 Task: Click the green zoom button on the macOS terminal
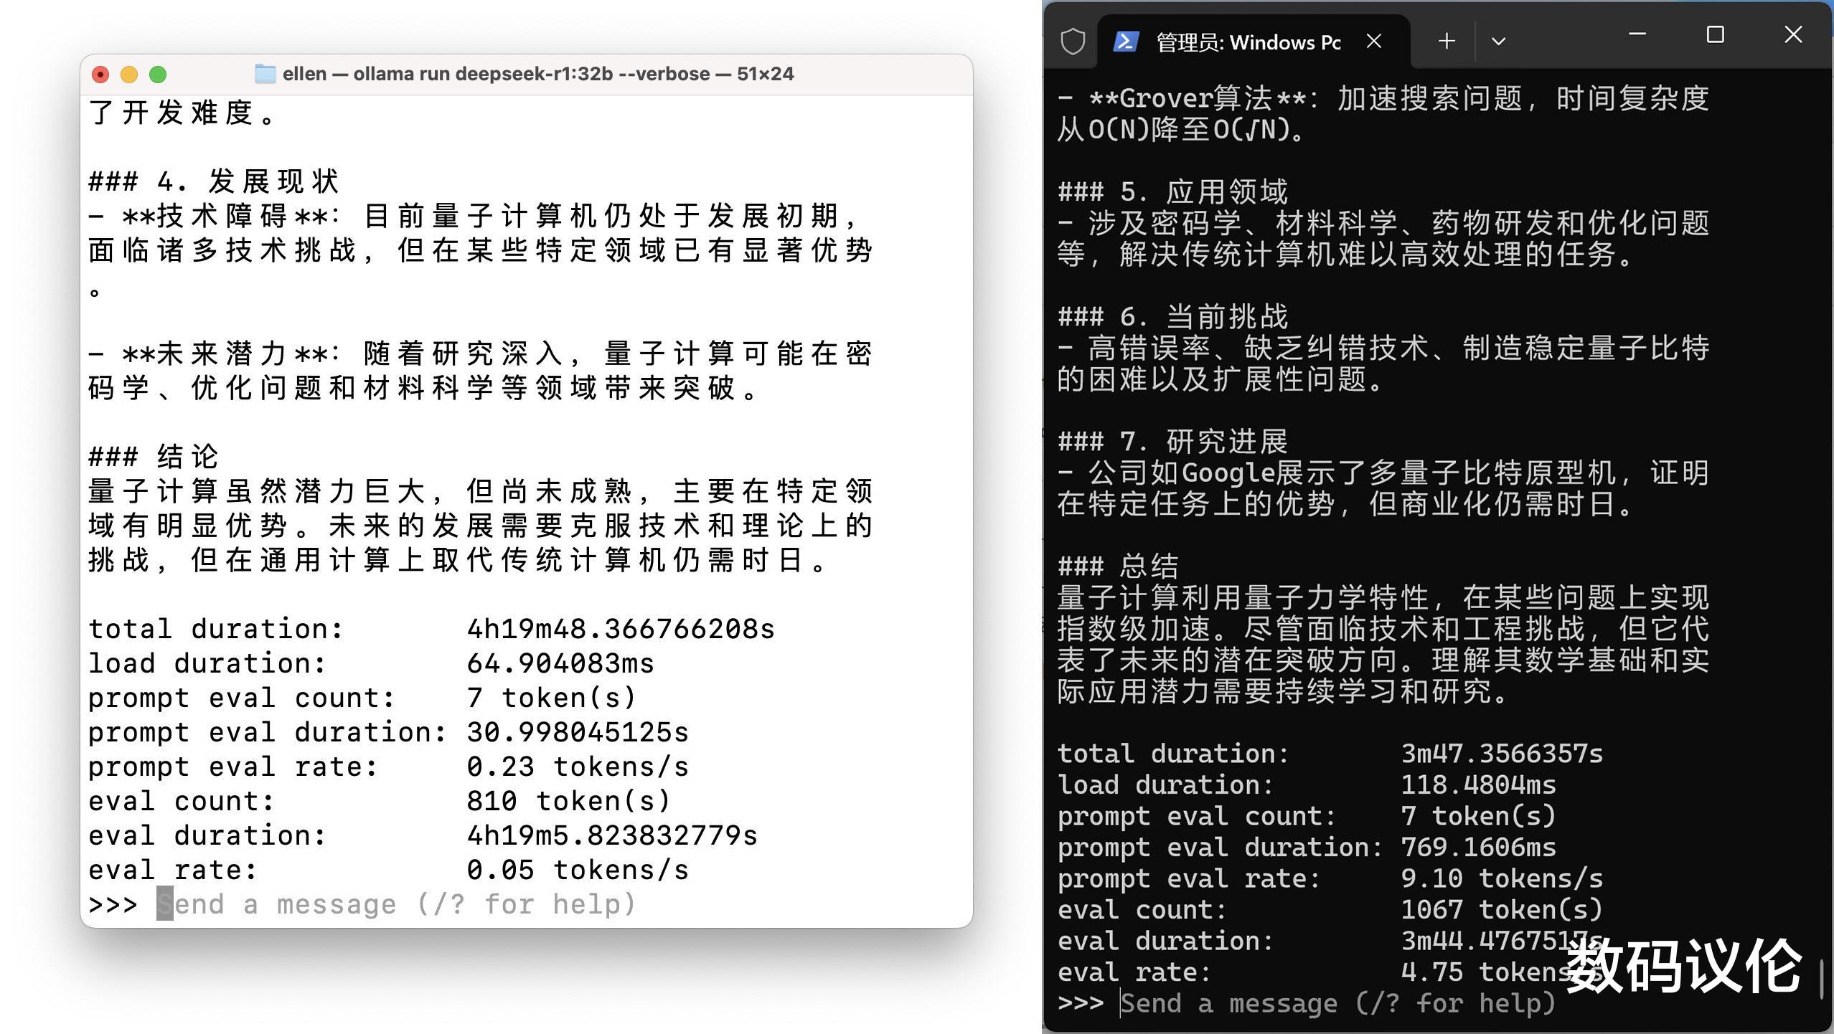pos(158,75)
